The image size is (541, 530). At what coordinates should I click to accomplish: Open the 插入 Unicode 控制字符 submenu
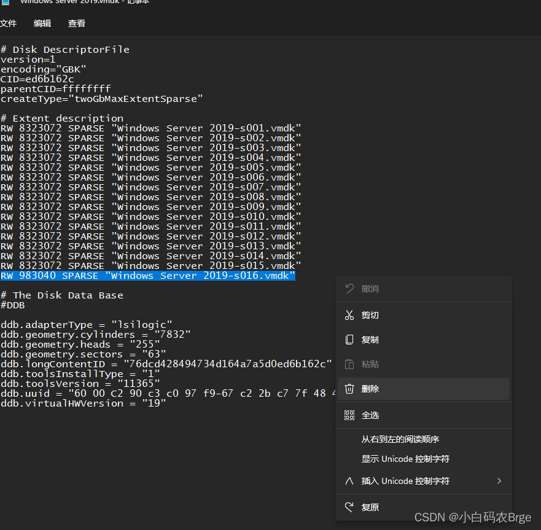point(424,481)
